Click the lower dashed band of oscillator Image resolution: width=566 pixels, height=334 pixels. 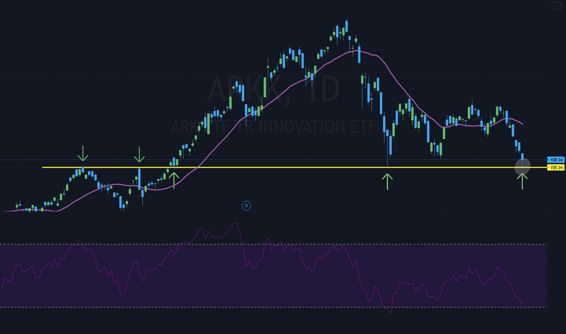[x=274, y=307]
